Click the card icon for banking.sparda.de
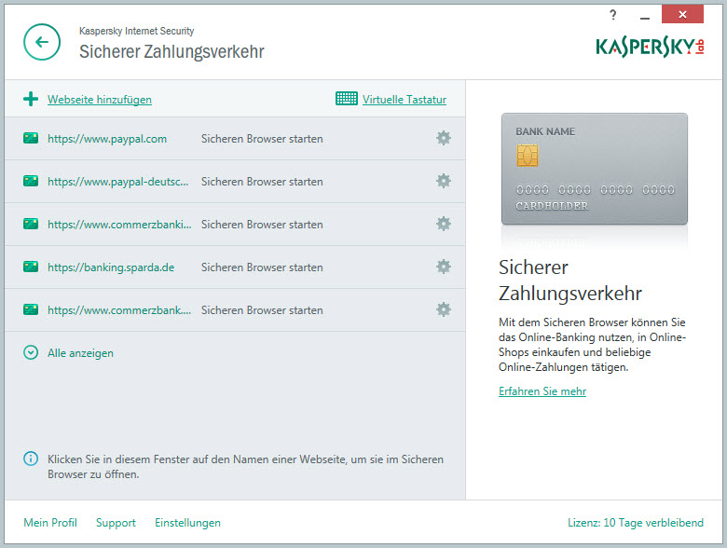The height and width of the screenshot is (548, 727). point(31,267)
